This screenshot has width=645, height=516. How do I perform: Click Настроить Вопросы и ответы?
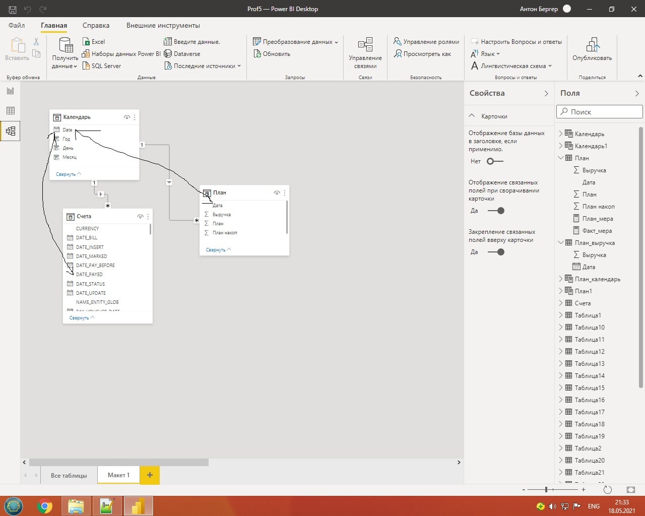(516, 42)
